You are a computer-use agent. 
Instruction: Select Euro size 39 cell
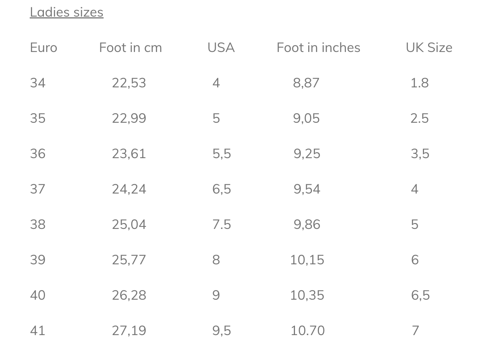[x=38, y=260]
